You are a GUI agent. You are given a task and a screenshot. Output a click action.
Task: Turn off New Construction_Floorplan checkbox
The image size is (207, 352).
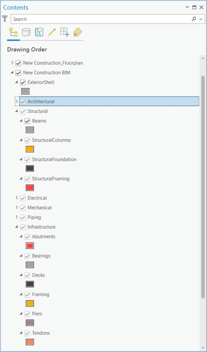(18, 63)
